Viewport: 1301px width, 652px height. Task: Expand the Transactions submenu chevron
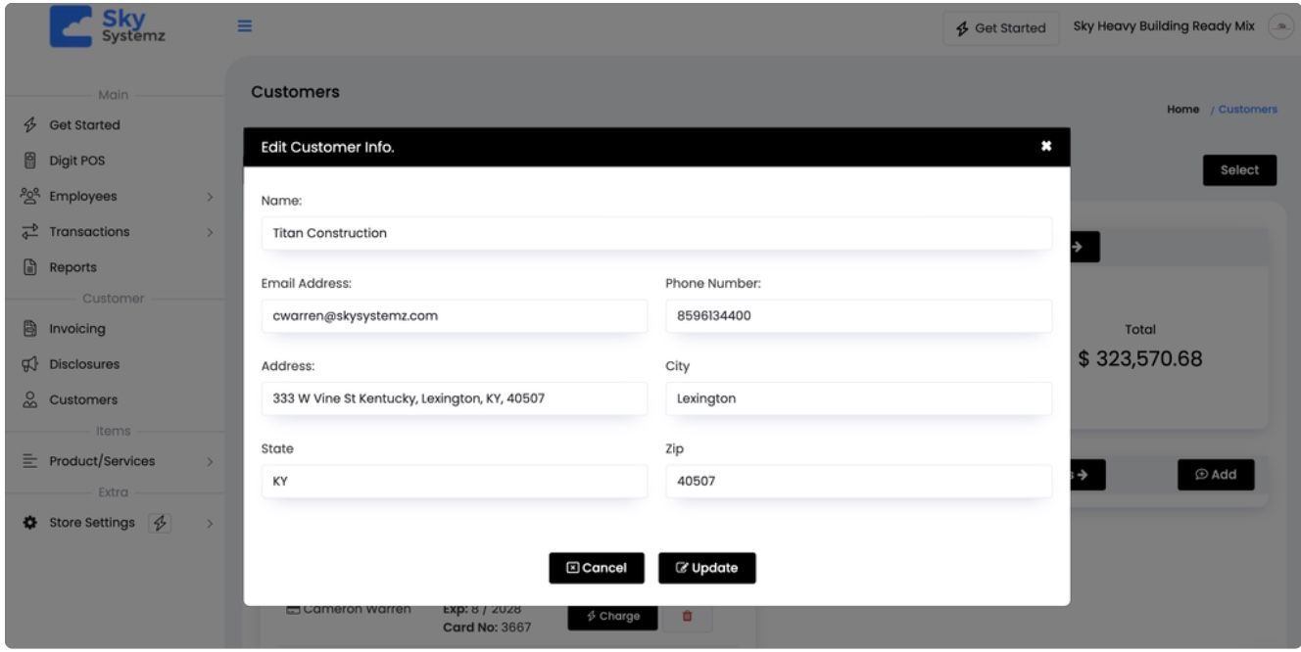(210, 232)
